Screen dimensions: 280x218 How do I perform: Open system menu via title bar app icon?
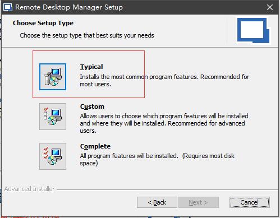[x=8, y=7]
